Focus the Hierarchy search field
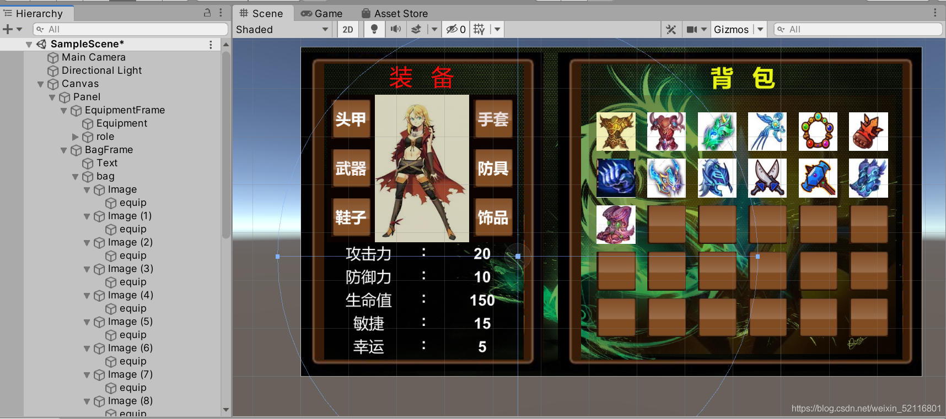Image resolution: width=946 pixels, height=419 pixels. pyautogui.click(x=131, y=29)
